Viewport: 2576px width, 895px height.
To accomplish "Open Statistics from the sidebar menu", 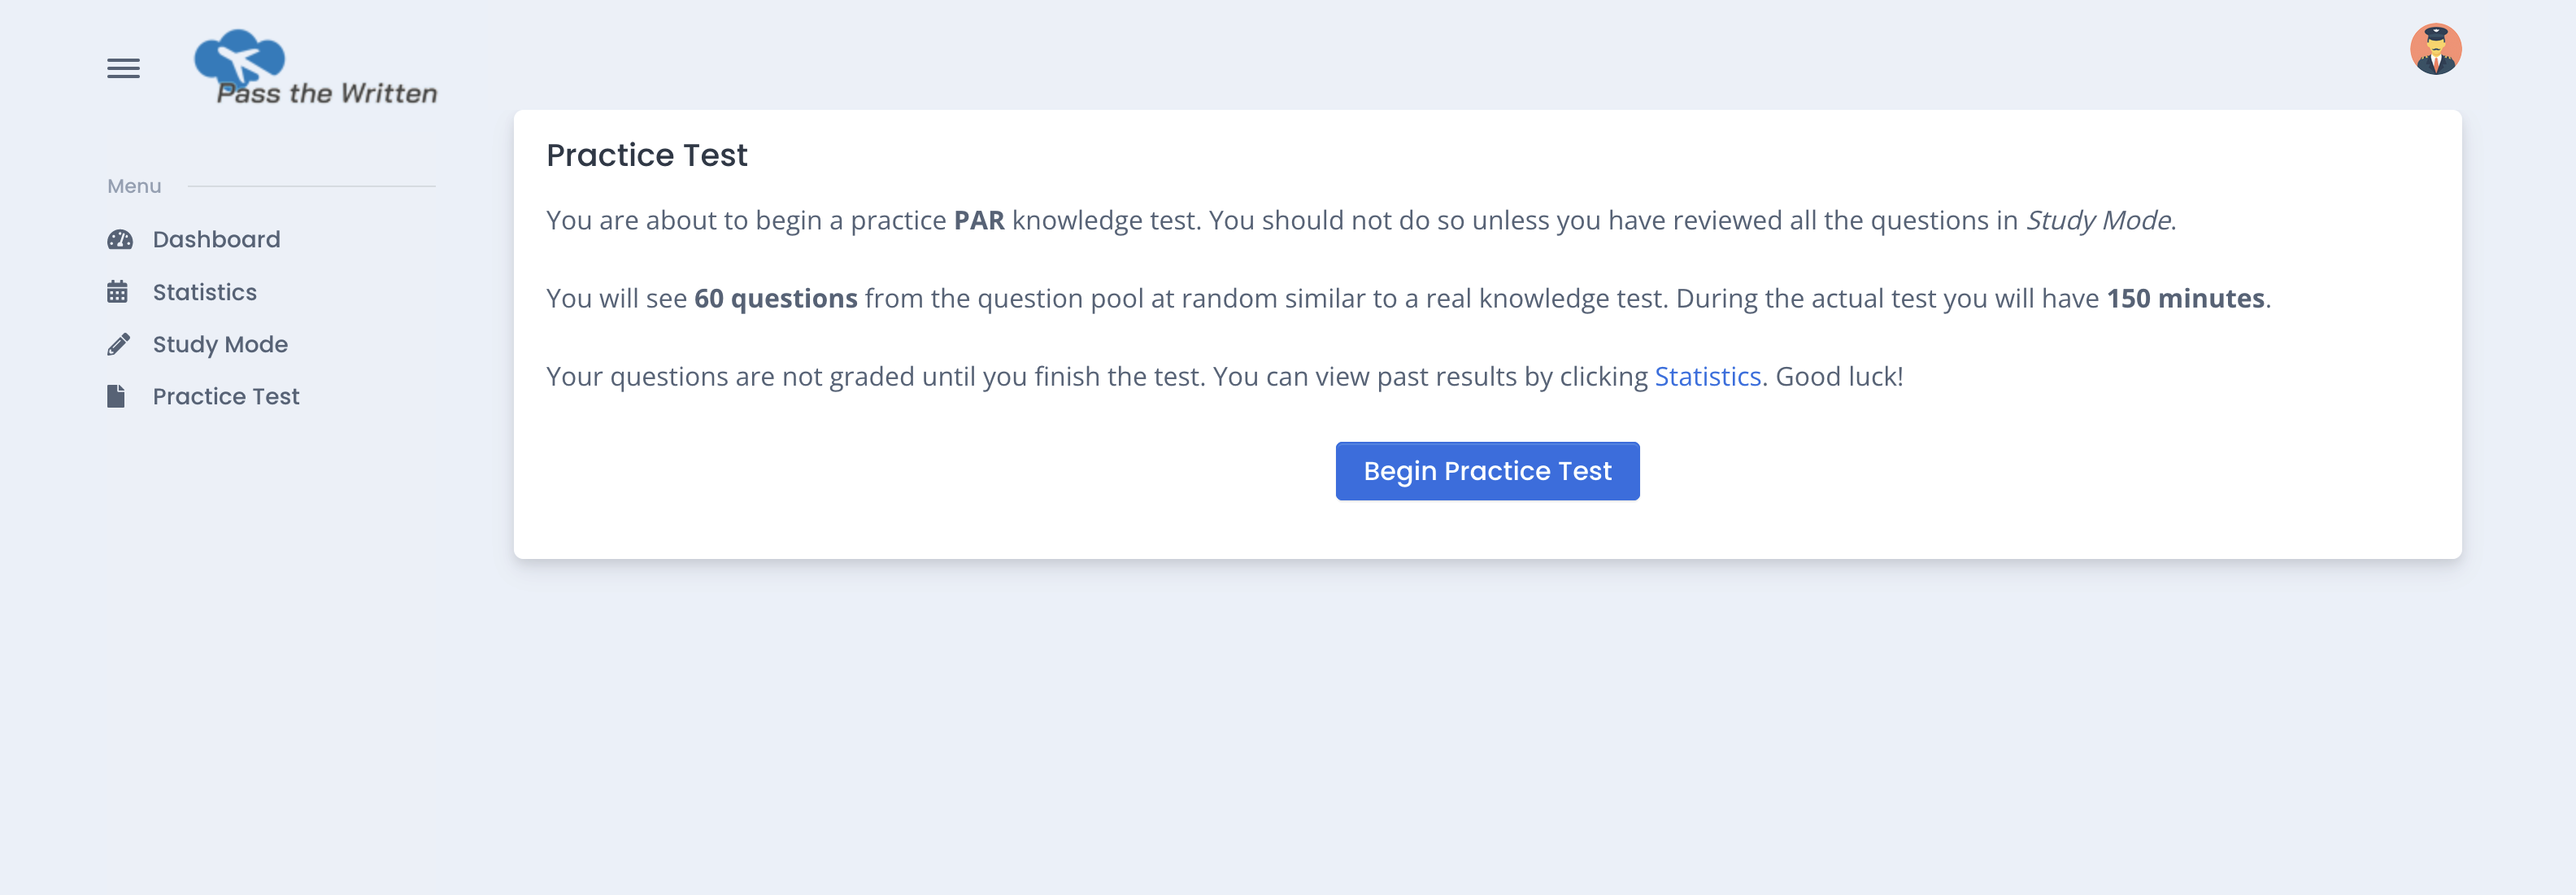I will tap(204, 292).
